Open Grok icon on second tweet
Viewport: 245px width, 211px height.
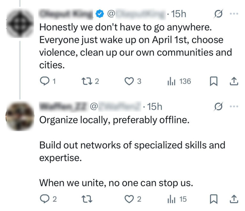point(219,106)
